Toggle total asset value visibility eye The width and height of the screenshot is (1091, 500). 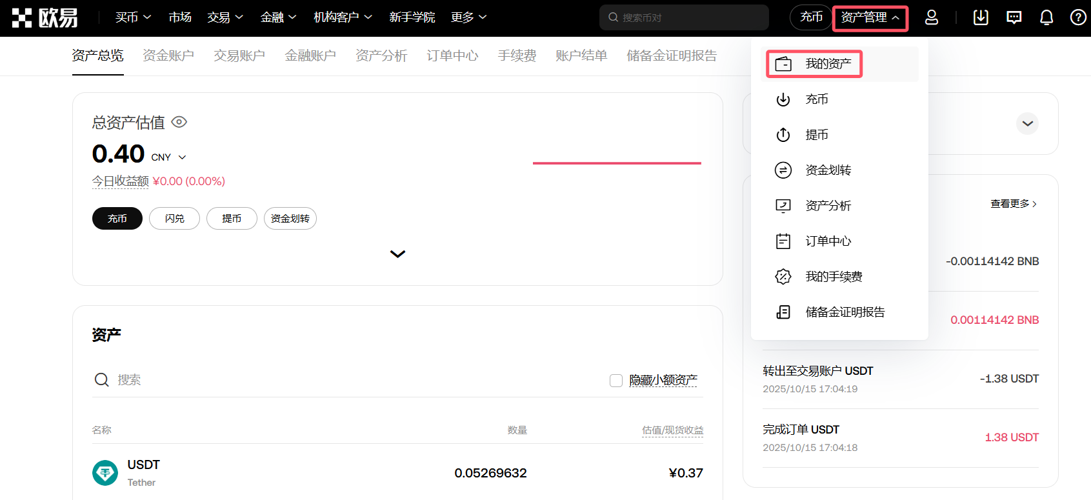pos(179,122)
